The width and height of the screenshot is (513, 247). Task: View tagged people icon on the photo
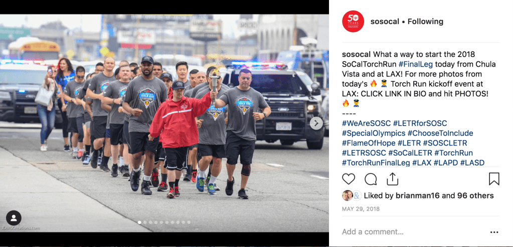14,218
